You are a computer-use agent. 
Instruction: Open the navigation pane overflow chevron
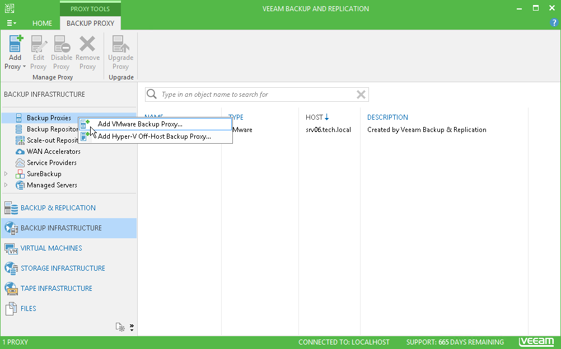(x=132, y=327)
